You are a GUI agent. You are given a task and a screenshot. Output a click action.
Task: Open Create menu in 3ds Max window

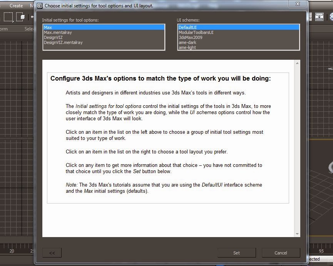16,6
